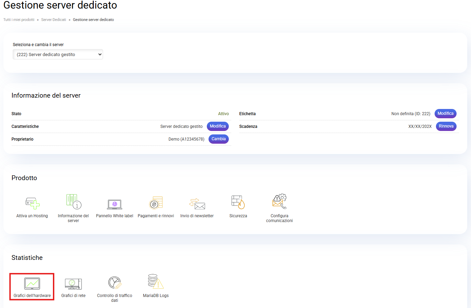Click the Sicurezza firewall icon
Viewport: 471px width, 308px height.
click(x=238, y=202)
